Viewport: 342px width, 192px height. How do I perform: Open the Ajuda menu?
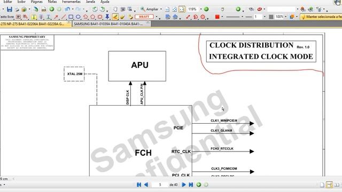coord(105,2)
